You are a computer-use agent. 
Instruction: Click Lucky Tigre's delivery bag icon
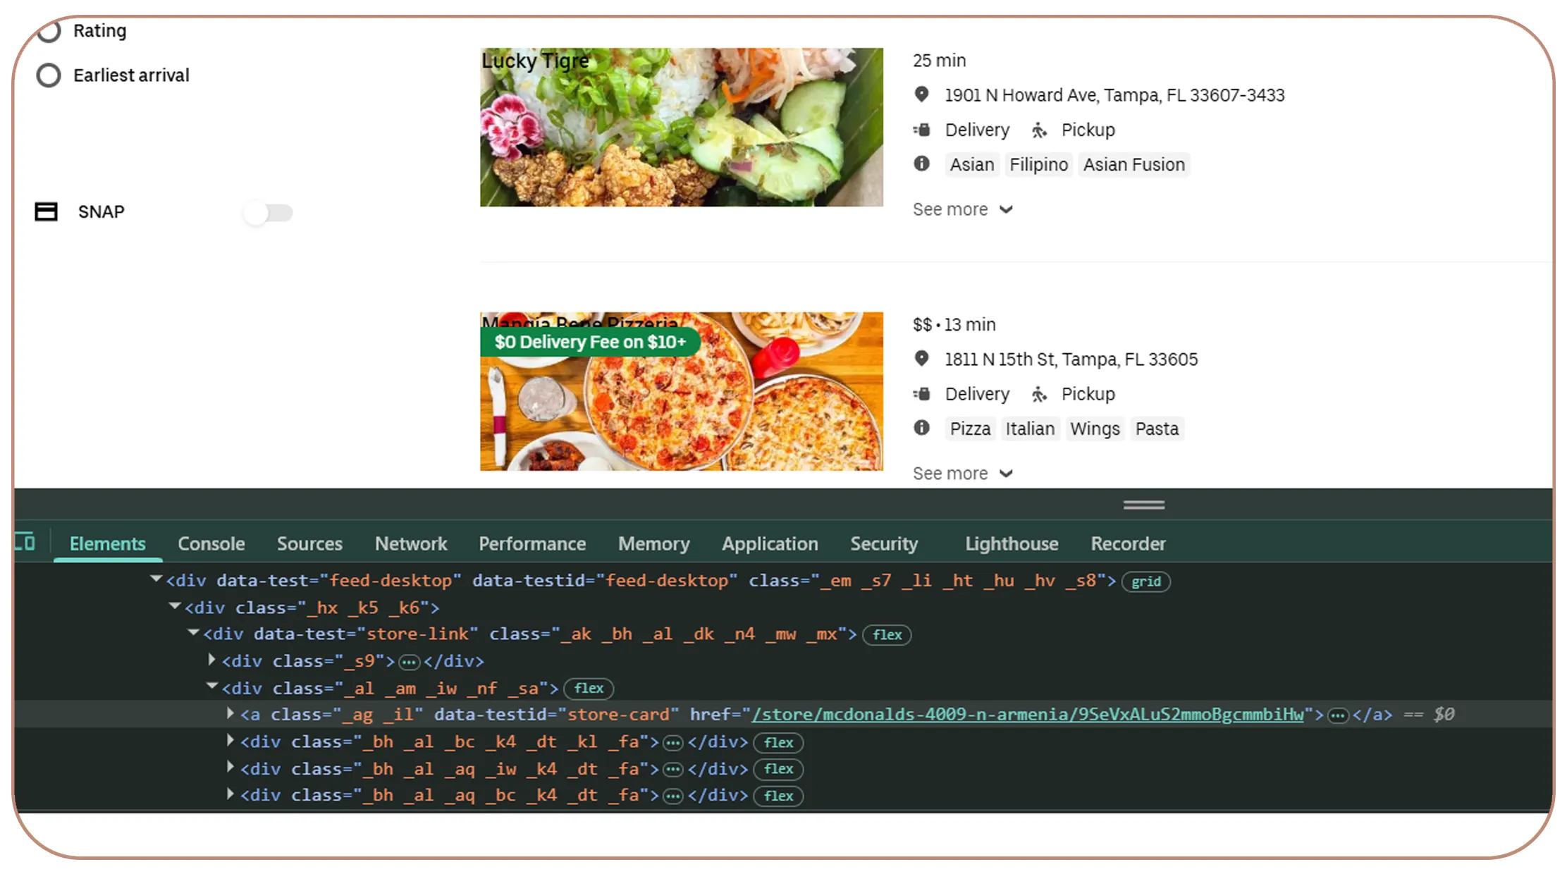pos(921,130)
